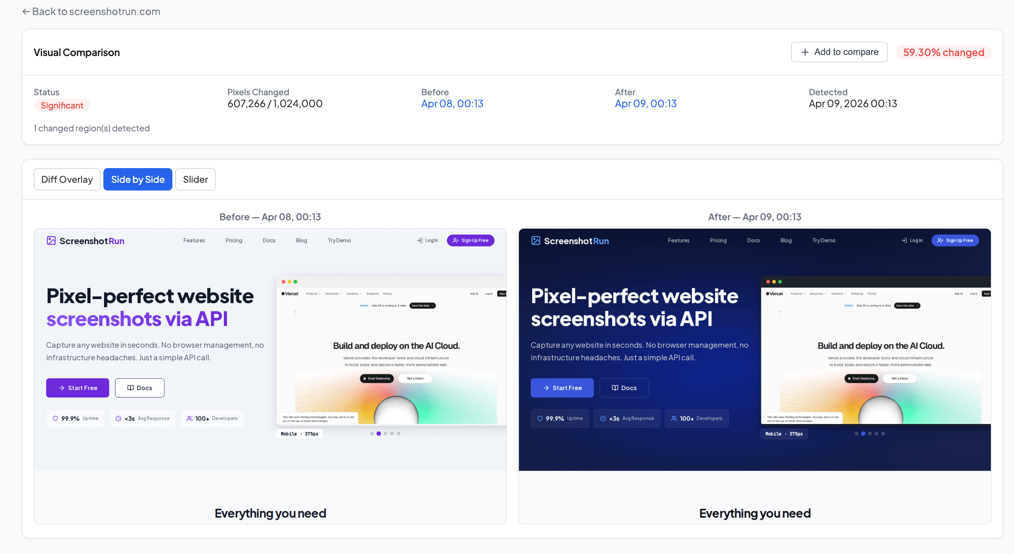Click the Developers people icon in Before screenshot
This screenshot has width=1014, height=554.
[189, 418]
